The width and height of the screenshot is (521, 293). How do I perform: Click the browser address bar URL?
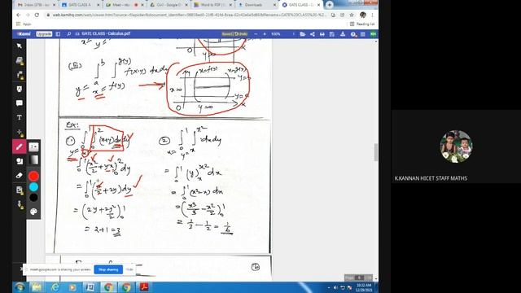(x=190, y=15)
